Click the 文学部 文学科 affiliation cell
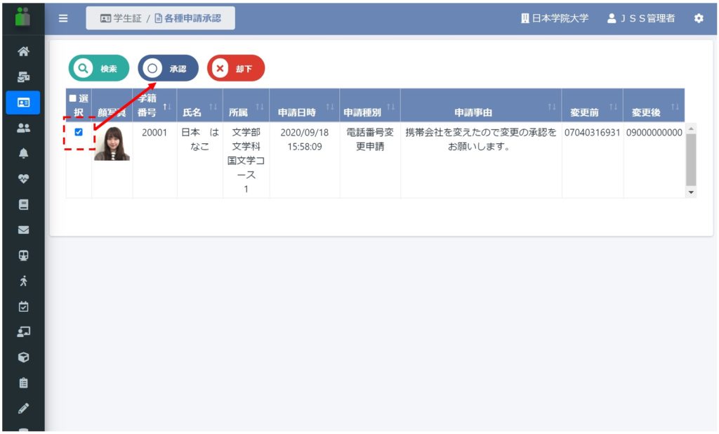The width and height of the screenshot is (719, 434). click(246, 161)
